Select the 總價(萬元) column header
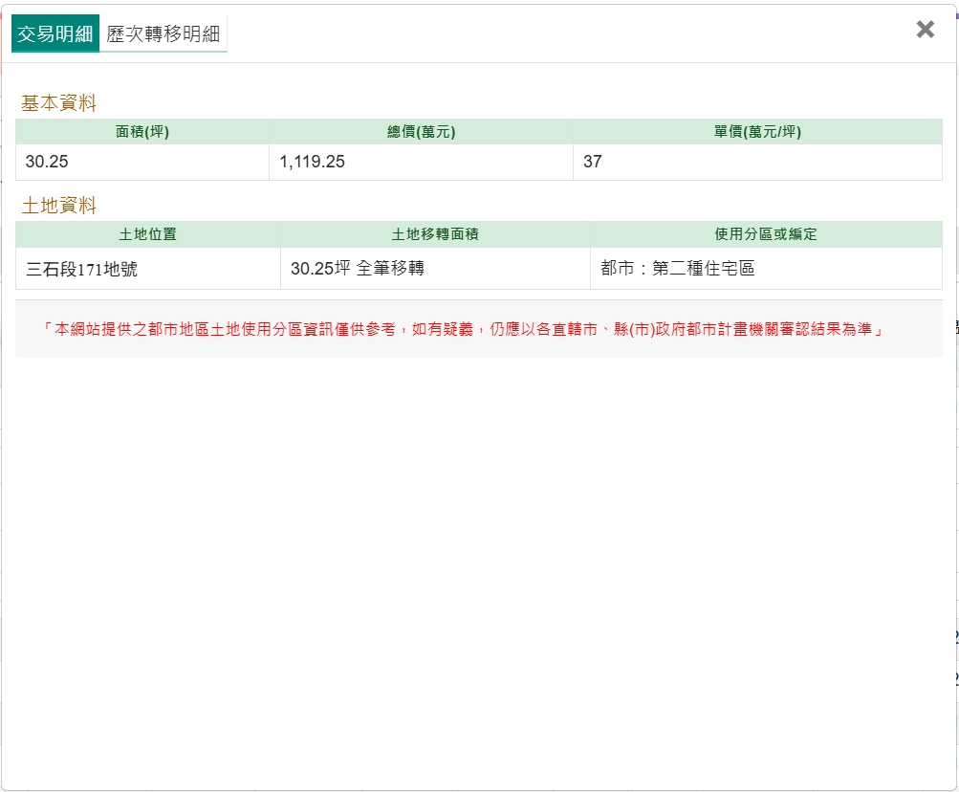 coord(421,132)
